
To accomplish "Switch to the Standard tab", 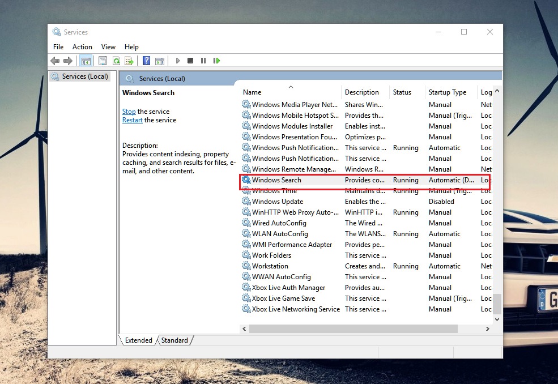I will (174, 340).
